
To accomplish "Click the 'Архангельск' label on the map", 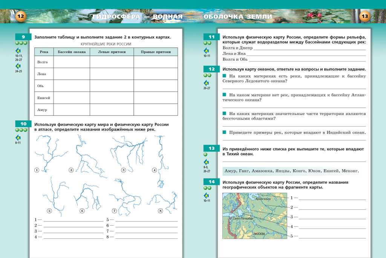I will pos(263,199).
